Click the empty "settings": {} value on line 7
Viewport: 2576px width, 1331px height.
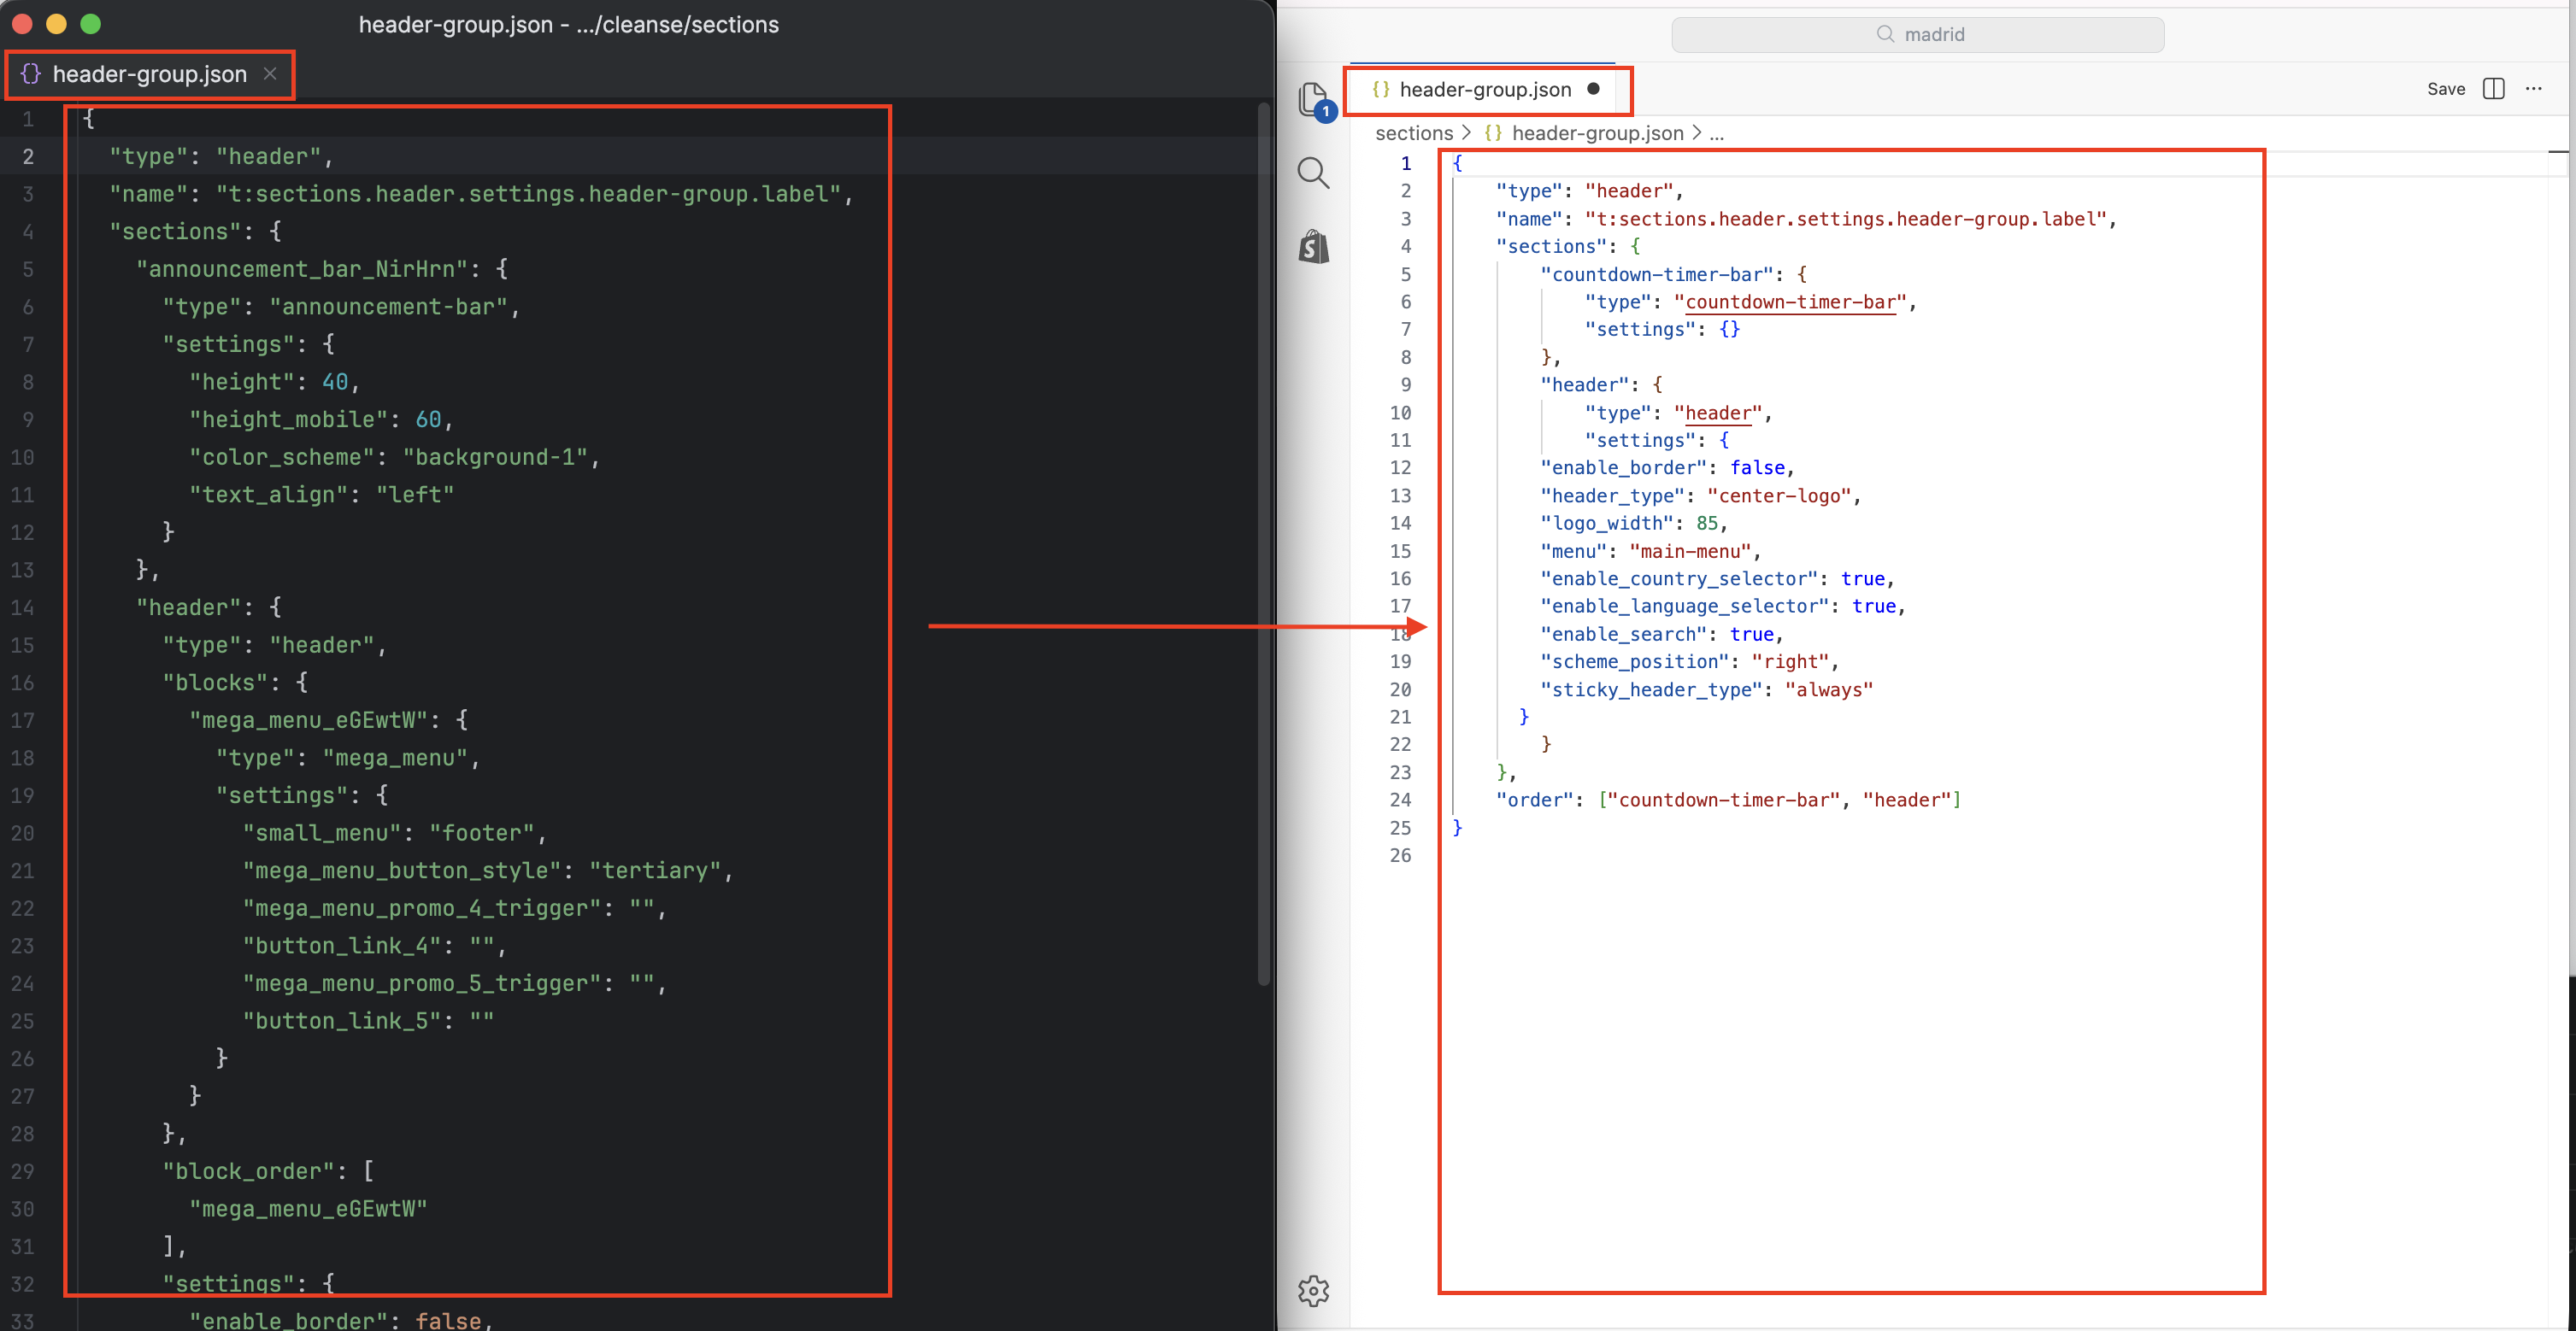(1729, 329)
